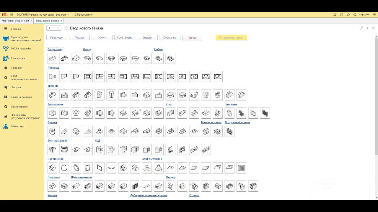Viewport: 378px width, 212px height.
Task: Switch to the Прочее tab button
Action: [x=192, y=38]
